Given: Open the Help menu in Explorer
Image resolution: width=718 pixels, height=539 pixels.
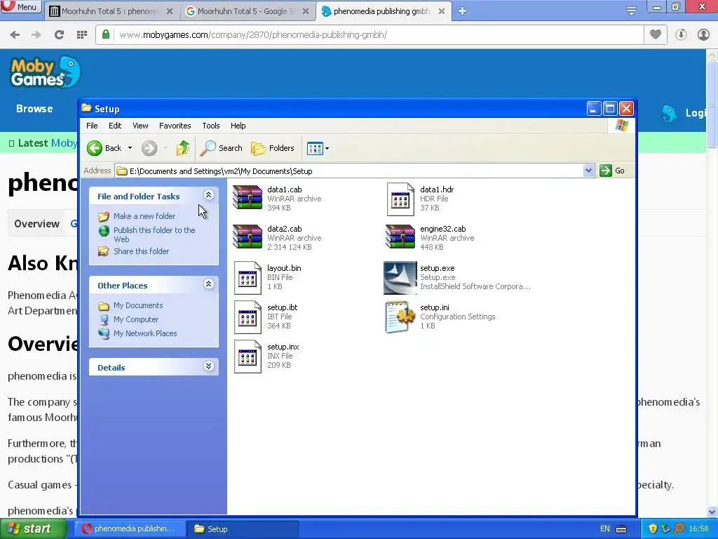Looking at the screenshot, I should (x=238, y=126).
